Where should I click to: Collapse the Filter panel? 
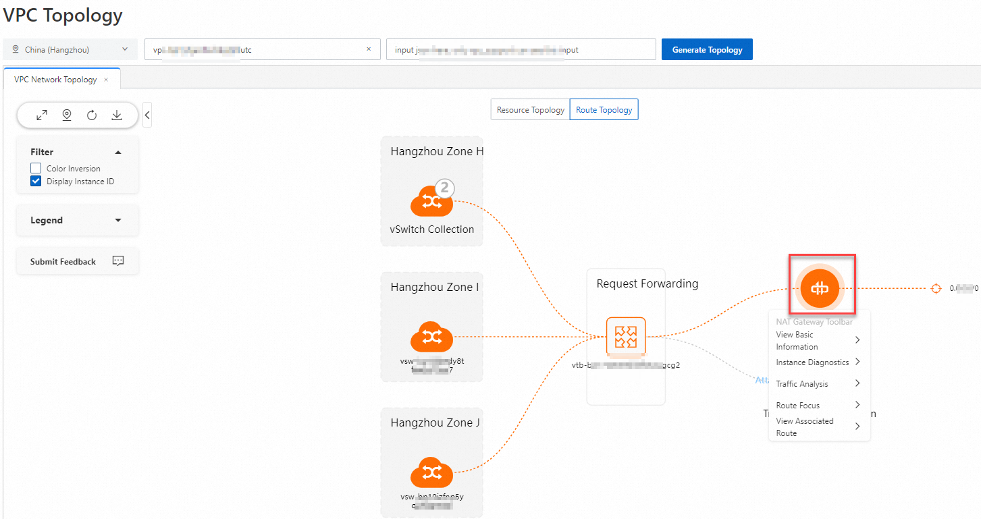117,152
